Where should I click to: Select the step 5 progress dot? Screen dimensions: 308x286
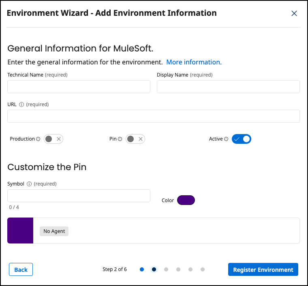(190, 269)
